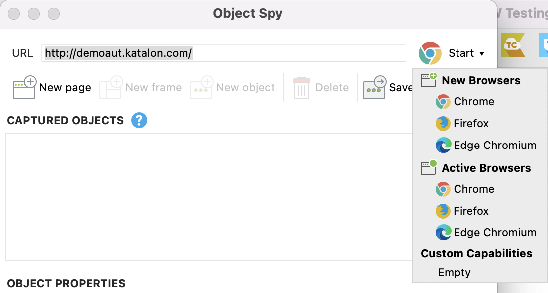Click inside the URL input field
548x293 pixels.
224,53
